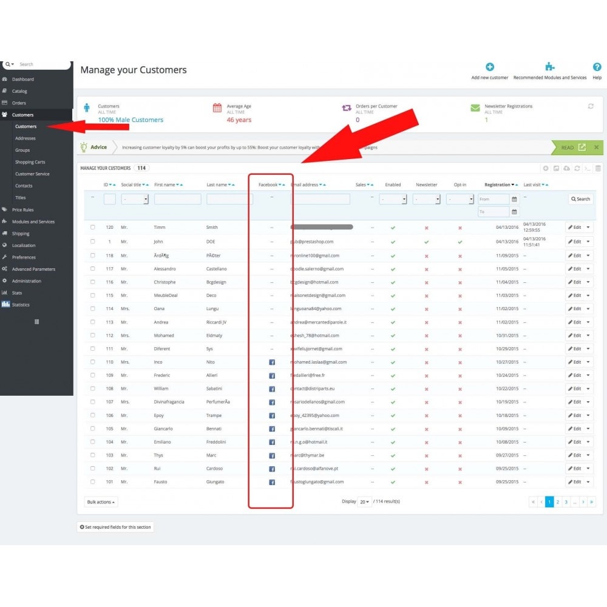Image resolution: width=607 pixels, height=607 pixels.
Task: Click the Search filter button
Action: tap(581, 199)
